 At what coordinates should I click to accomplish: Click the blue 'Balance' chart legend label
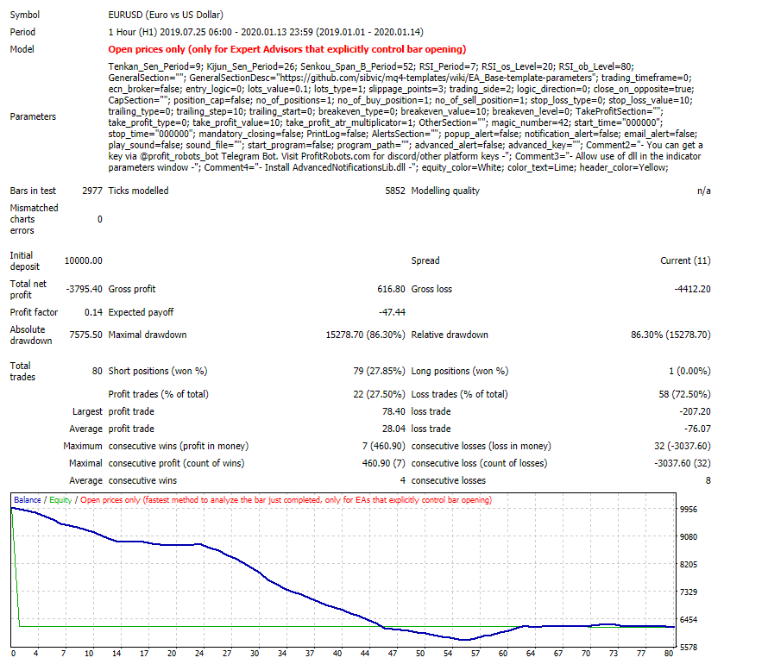coord(28,499)
